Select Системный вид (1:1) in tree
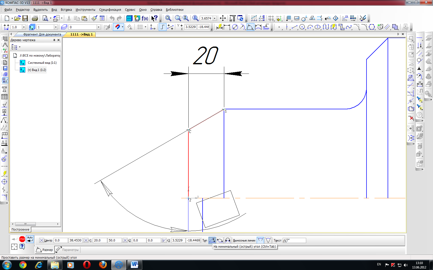The height and width of the screenshot is (270, 433). pyautogui.click(x=42, y=63)
